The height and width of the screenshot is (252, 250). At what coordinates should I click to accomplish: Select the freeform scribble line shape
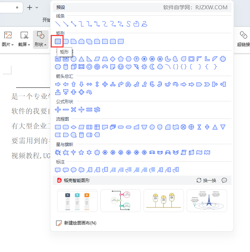coord(144,24)
